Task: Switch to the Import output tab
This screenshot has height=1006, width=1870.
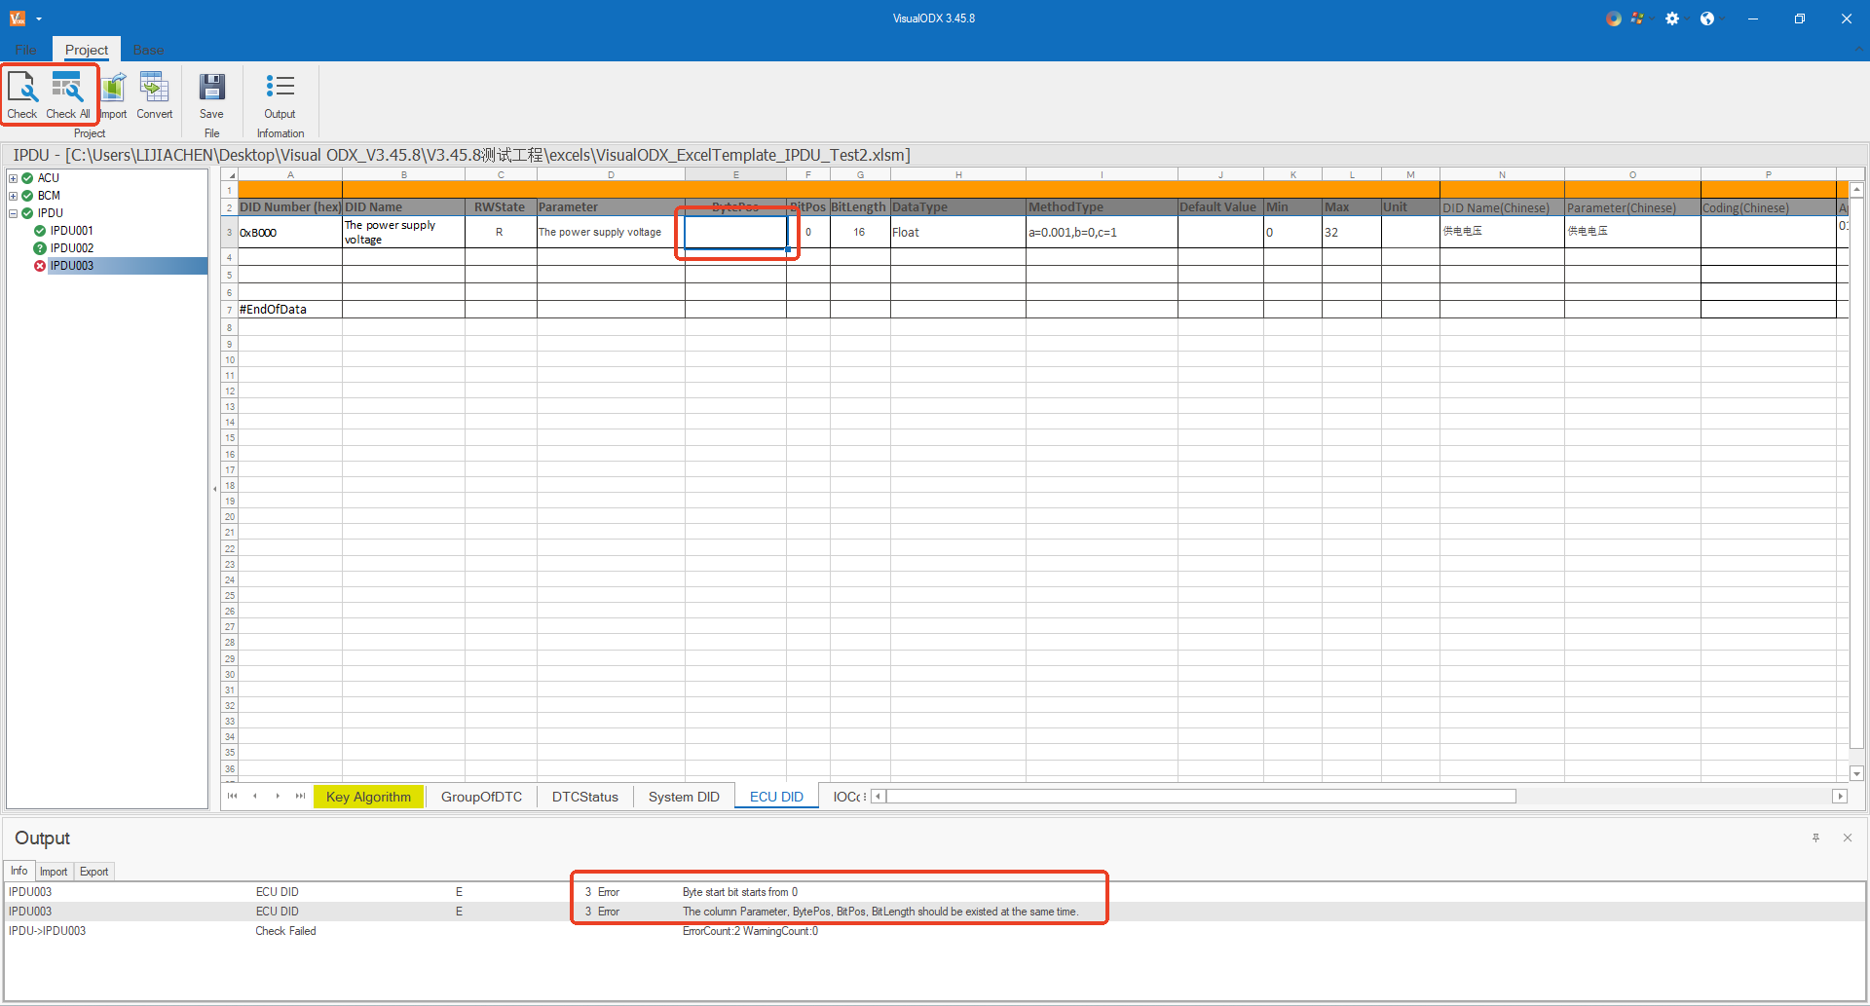Action: pyautogui.click(x=54, y=872)
